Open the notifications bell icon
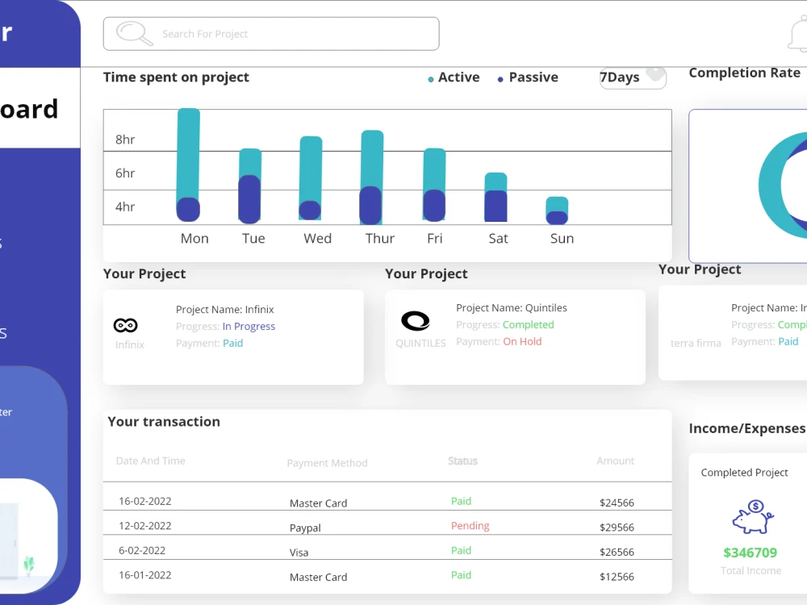807x605 pixels. (x=799, y=34)
